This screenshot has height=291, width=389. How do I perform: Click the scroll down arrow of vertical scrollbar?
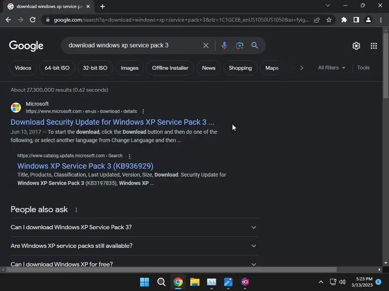coord(386,263)
